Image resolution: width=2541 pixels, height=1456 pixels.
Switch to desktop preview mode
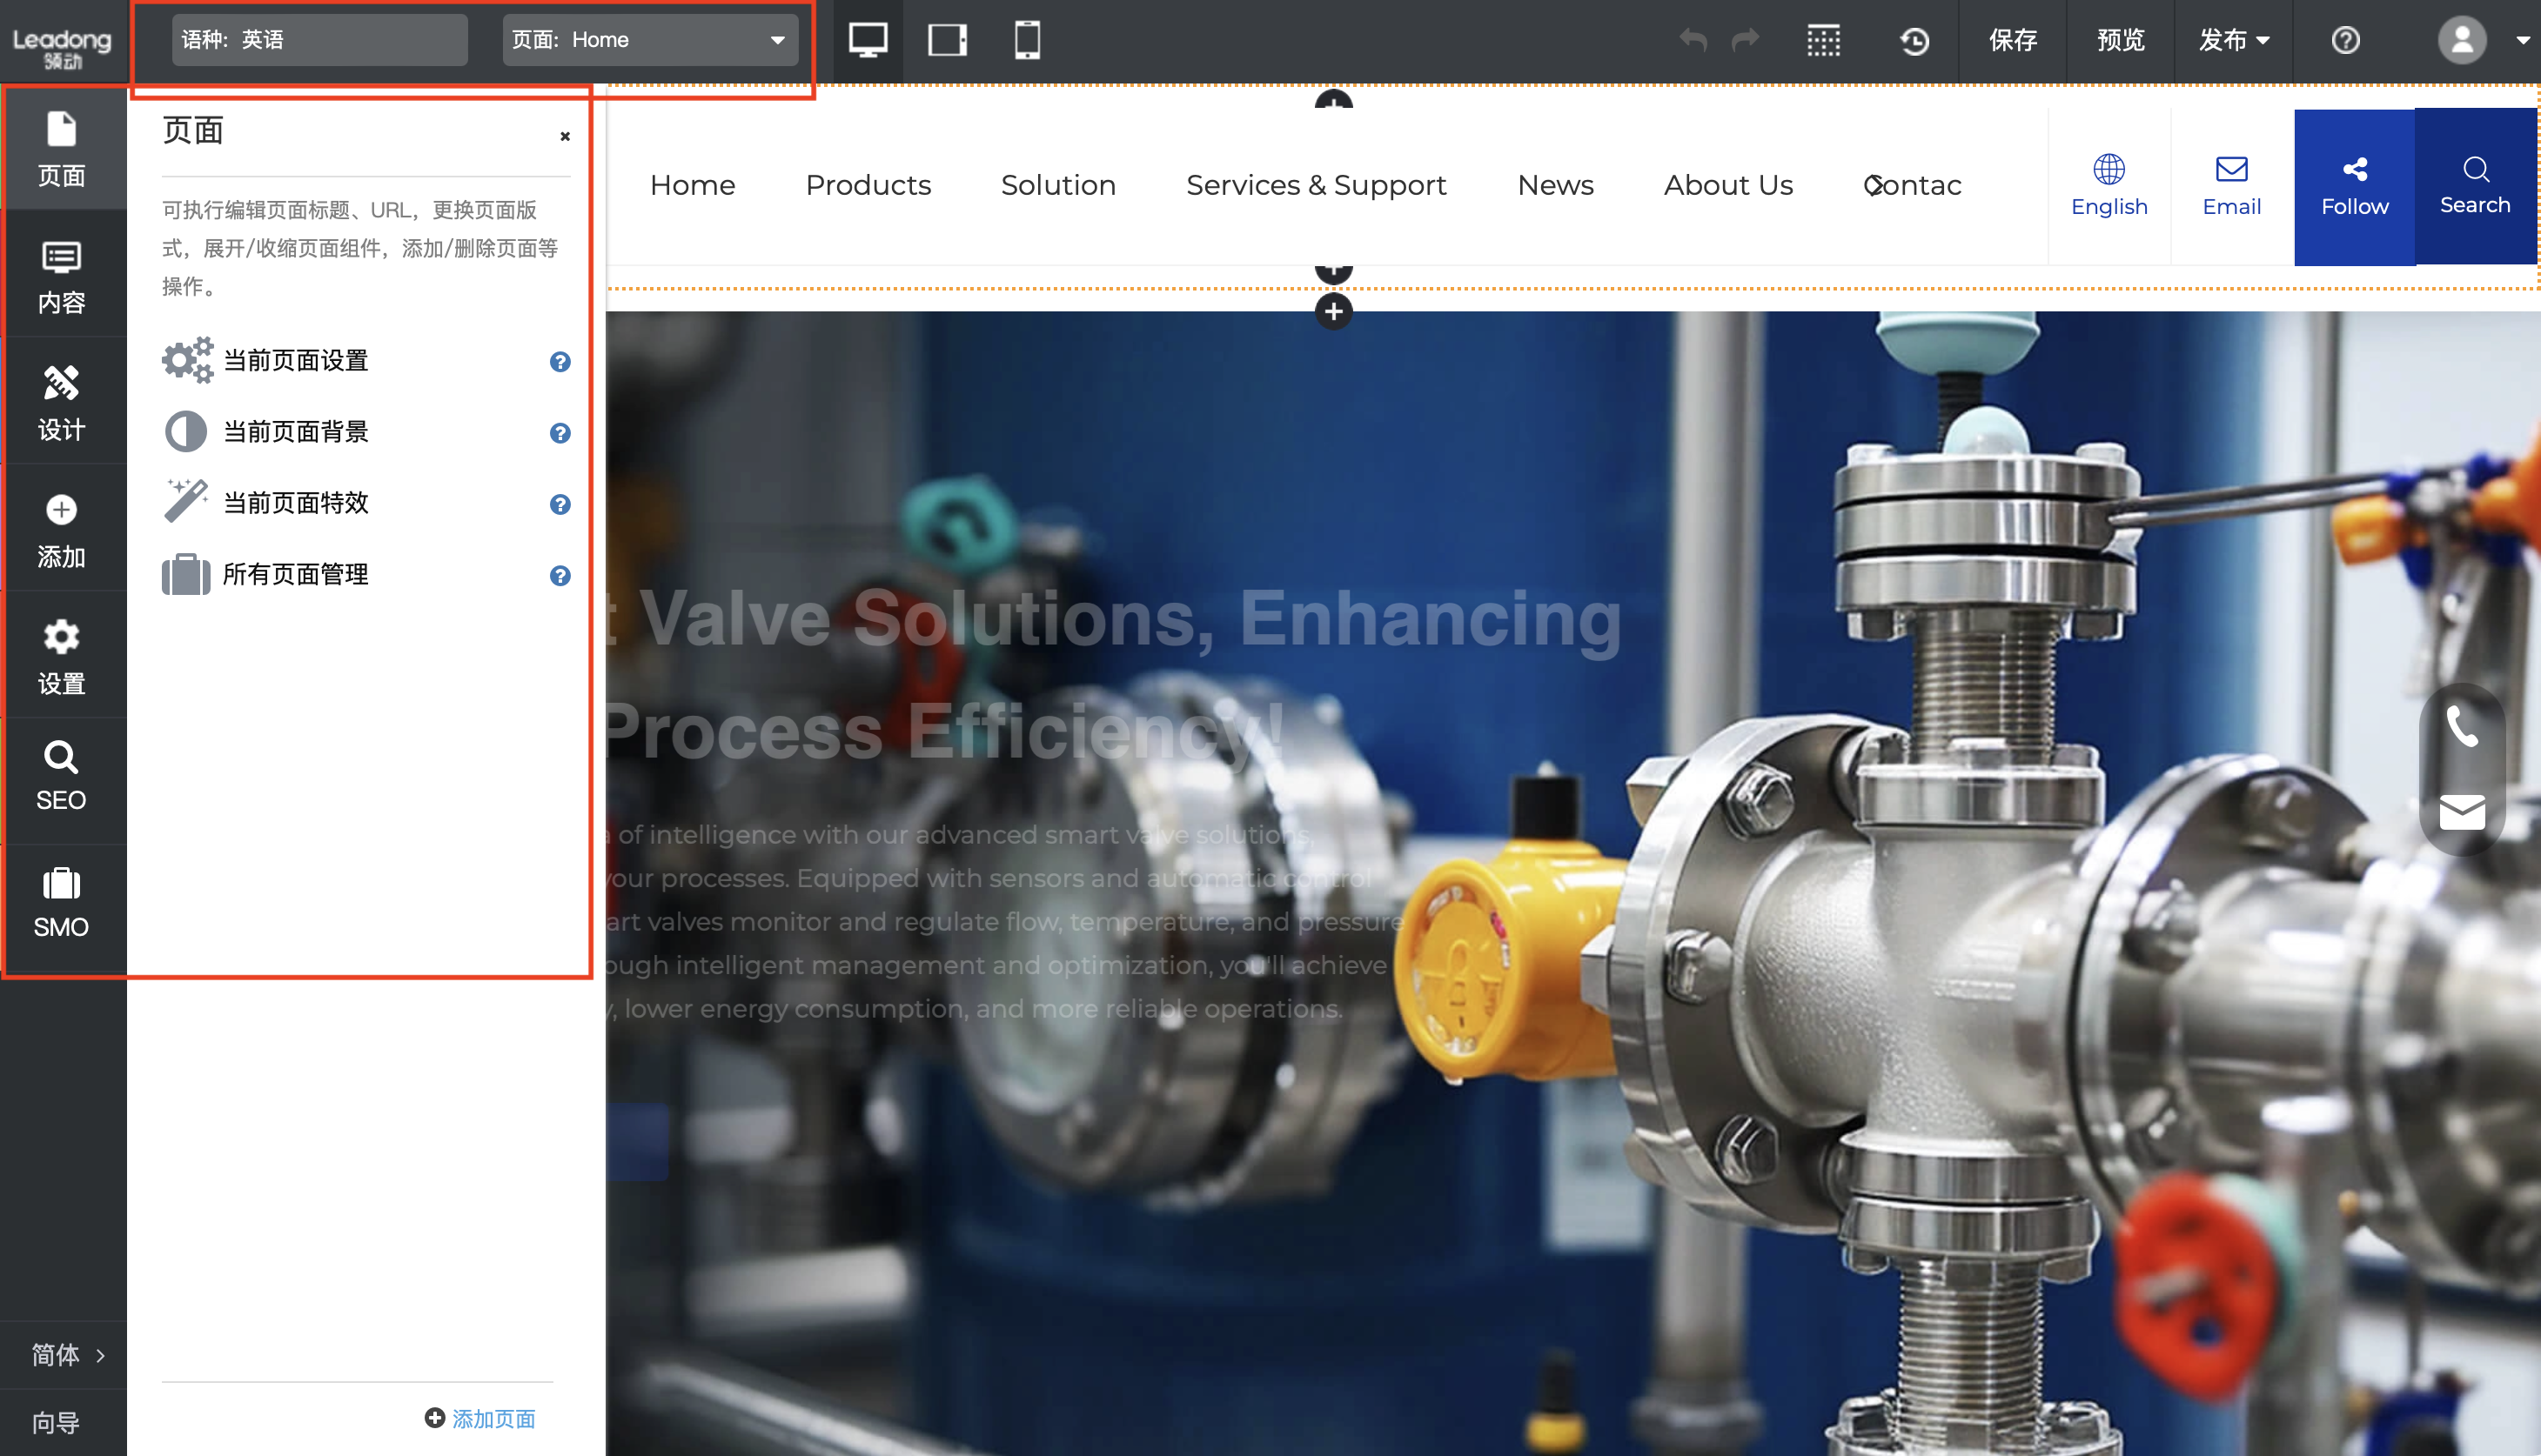[x=868, y=40]
